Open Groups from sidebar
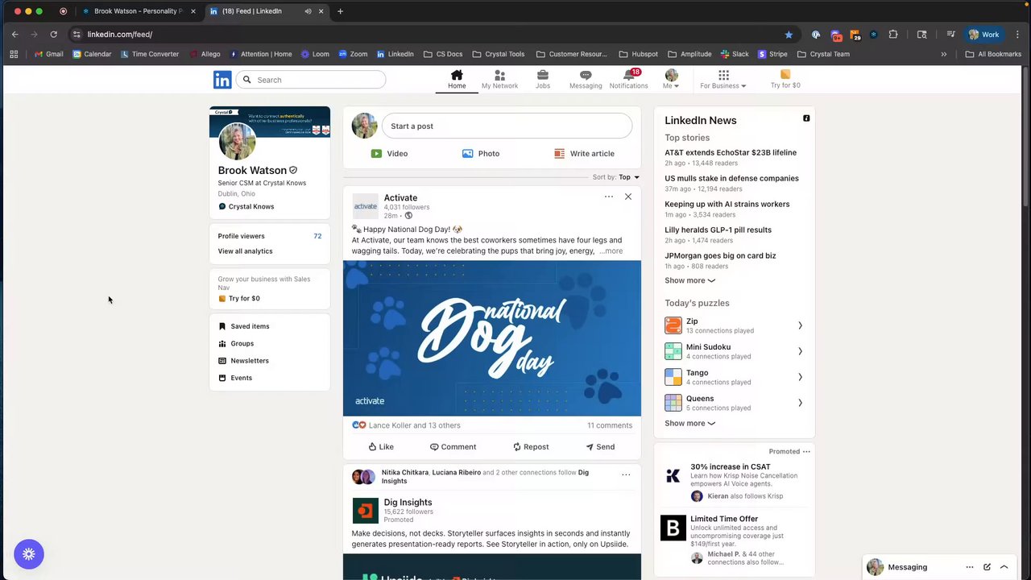The height and width of the screenshot is (580, 1031). coord(236,343)
